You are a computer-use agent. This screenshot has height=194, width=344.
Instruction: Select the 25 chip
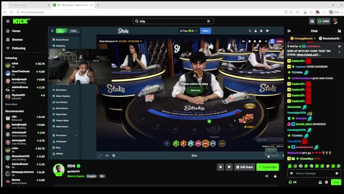pos(191,144)
